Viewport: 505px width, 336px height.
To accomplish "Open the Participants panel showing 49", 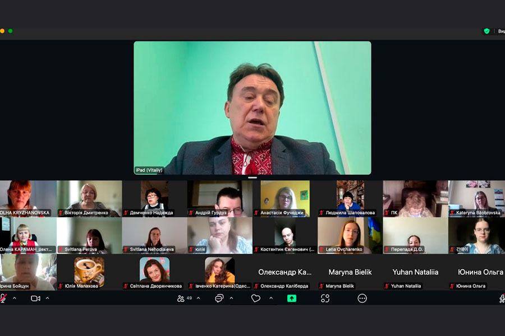I will point(185,298).
